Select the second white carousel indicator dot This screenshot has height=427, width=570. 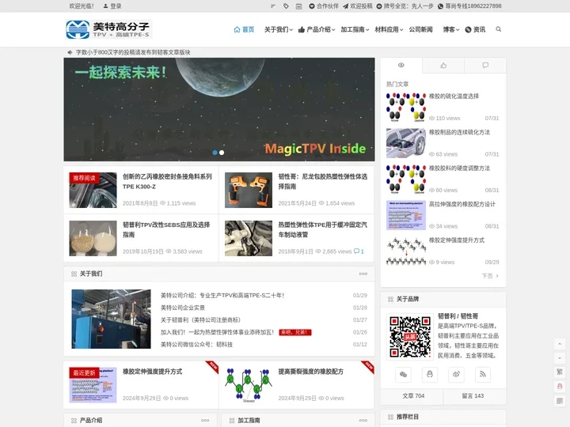pyautogui.click(x=222, y=153)
